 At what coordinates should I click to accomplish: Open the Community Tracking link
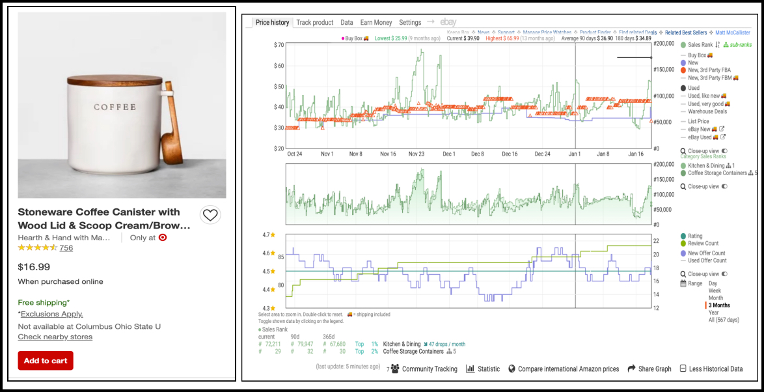pos(430,369)
